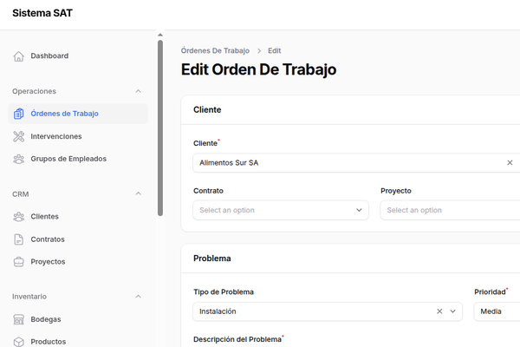
Task: Click the Clientes users icon
Action: tap(19, 217)
